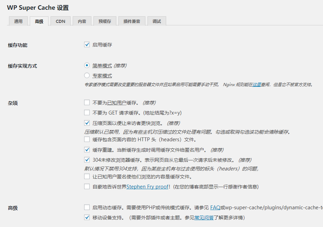Check the 启用动态缓存 checkbox
The height and width of the screenshot is (227, 323).
point(87,207)
